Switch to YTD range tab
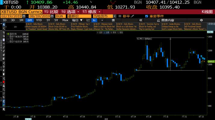This screenshot has width=215, height=120. [39, 20]
